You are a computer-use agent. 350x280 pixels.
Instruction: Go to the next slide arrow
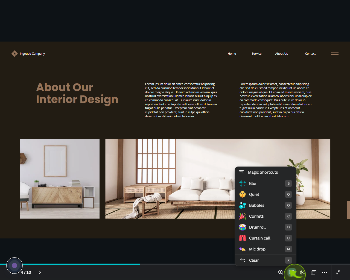(40, 272)
